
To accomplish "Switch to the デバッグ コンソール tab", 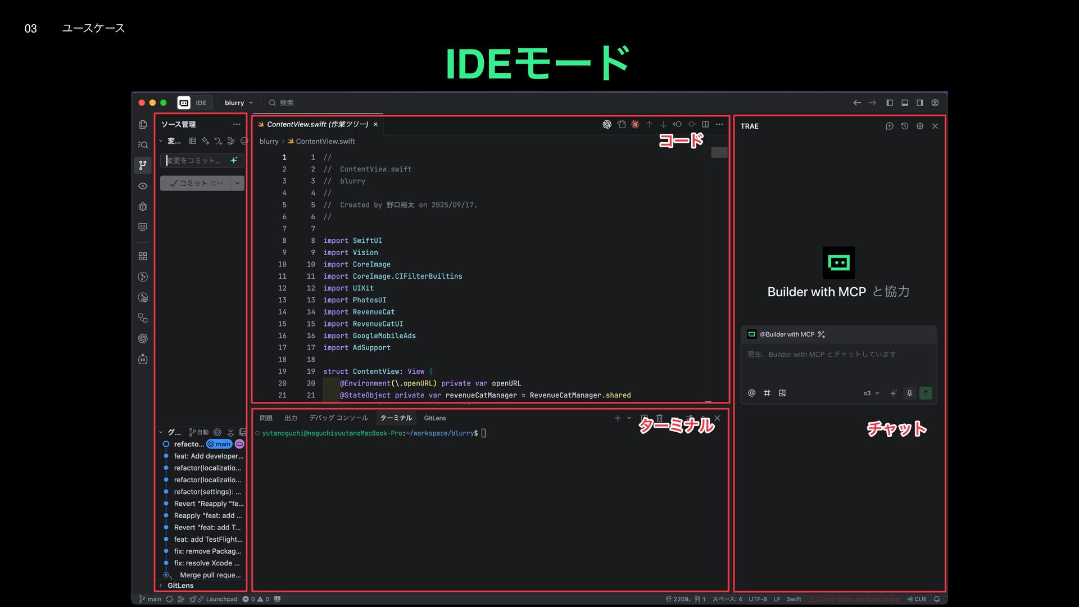I will click(338, 418).
